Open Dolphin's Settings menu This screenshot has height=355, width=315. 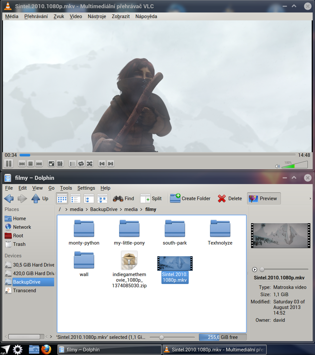[x=86, y=188]
